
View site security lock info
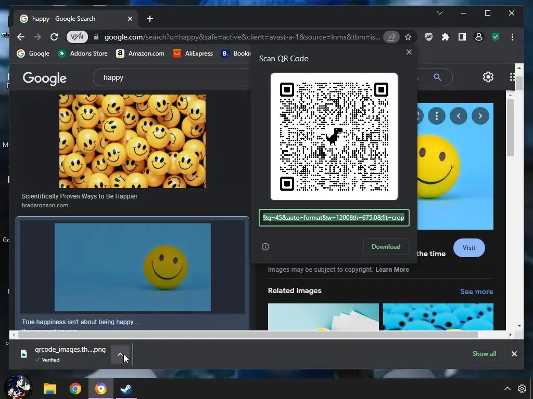pyautogui.click(x=96, y=37)
